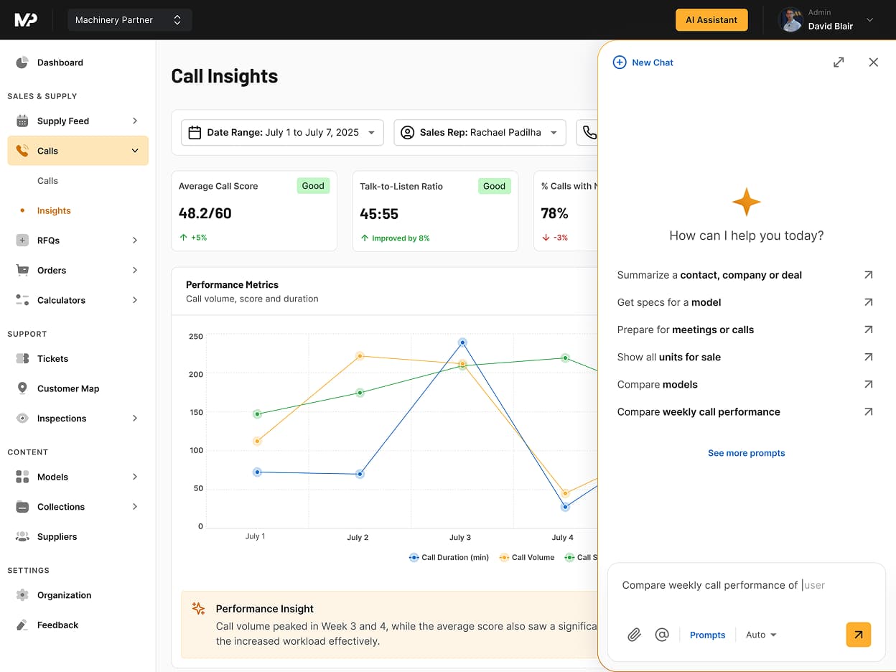Click the paperclip attach file icon
This screenshot has width=896, height=672.
(634, 635)
